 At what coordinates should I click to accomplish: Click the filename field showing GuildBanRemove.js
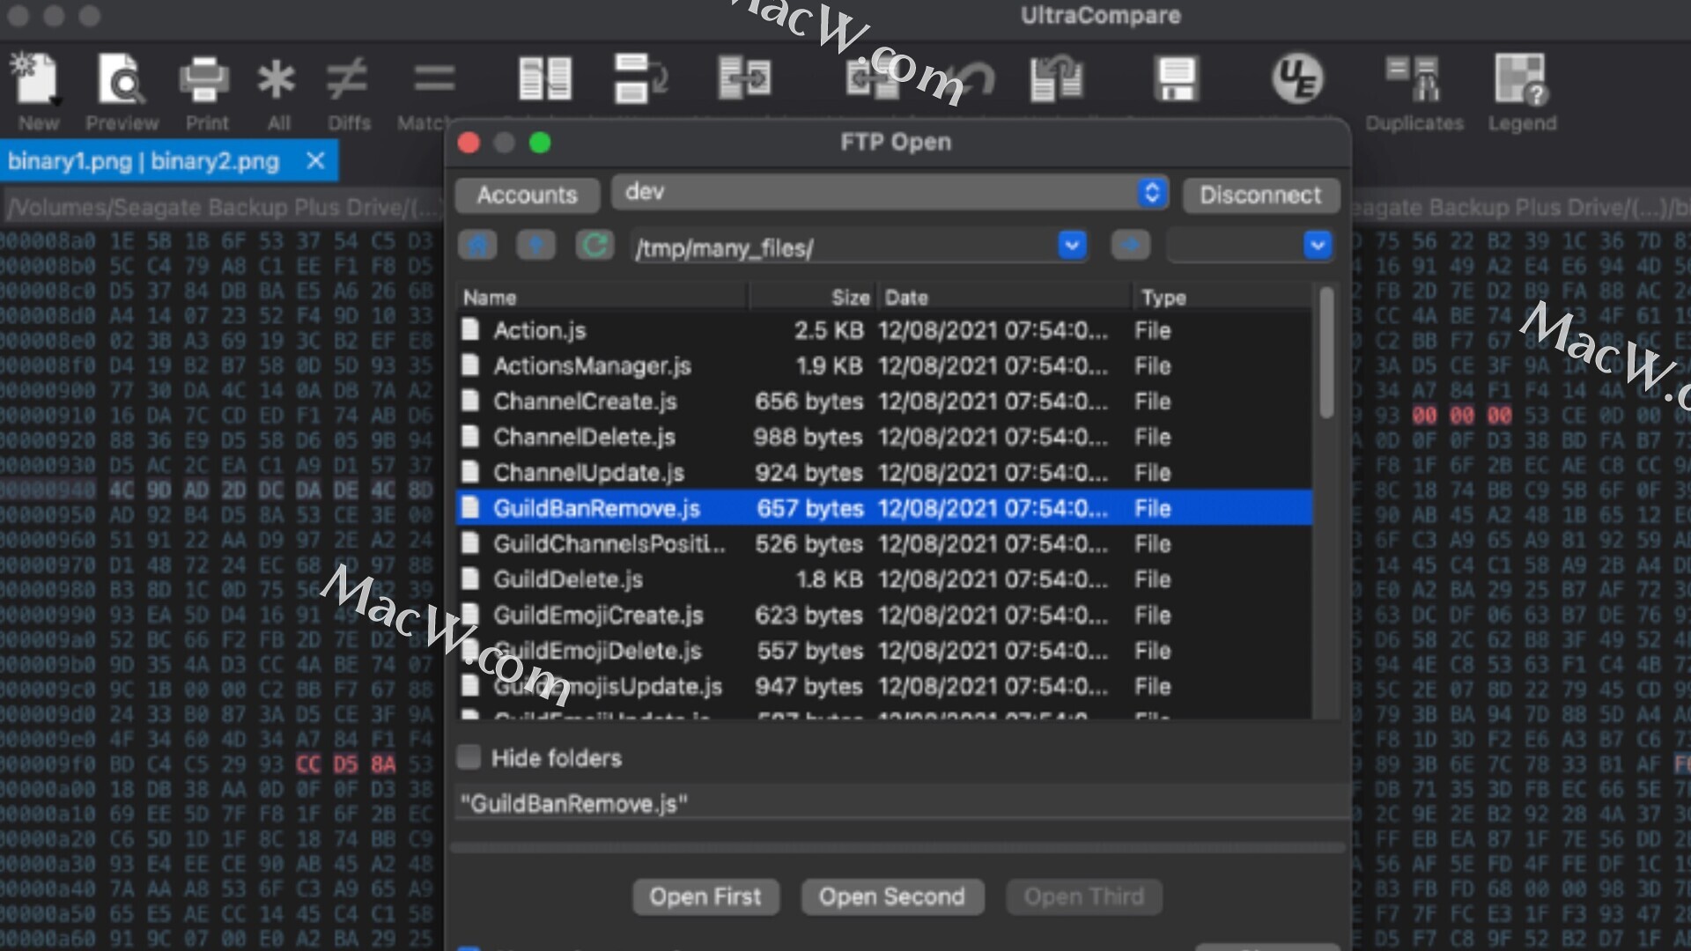click(900, 803)
